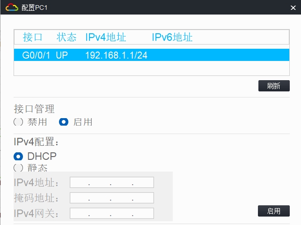Click the IPv4地址 column header

106,37
